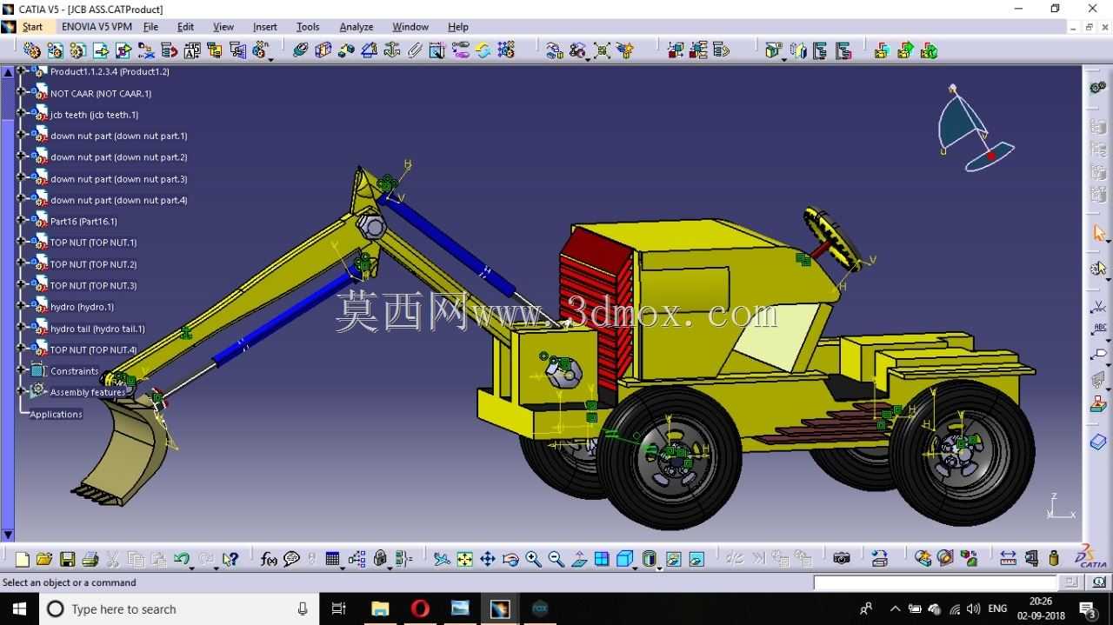Open the Start menu item
This screenshot has height=625, width=1113.
point(32,27)
